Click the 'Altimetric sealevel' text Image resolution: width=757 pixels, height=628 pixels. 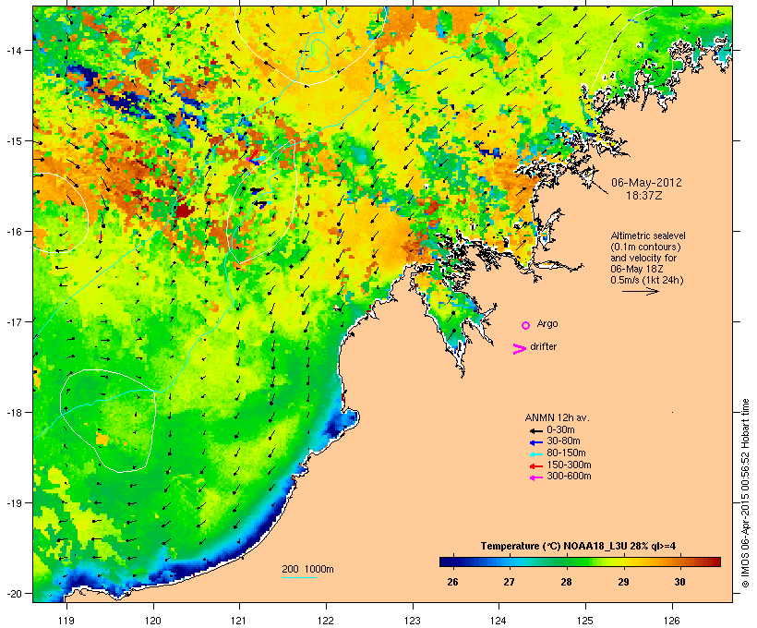pyautogui.click(x=648, y=235)
